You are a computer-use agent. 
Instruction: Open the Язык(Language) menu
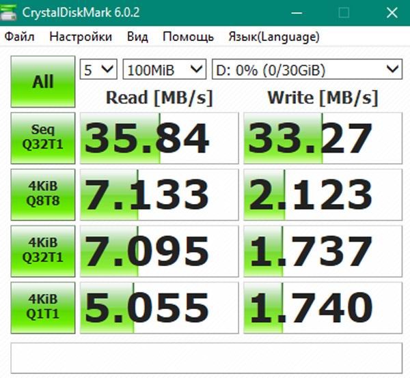(273, 37)
